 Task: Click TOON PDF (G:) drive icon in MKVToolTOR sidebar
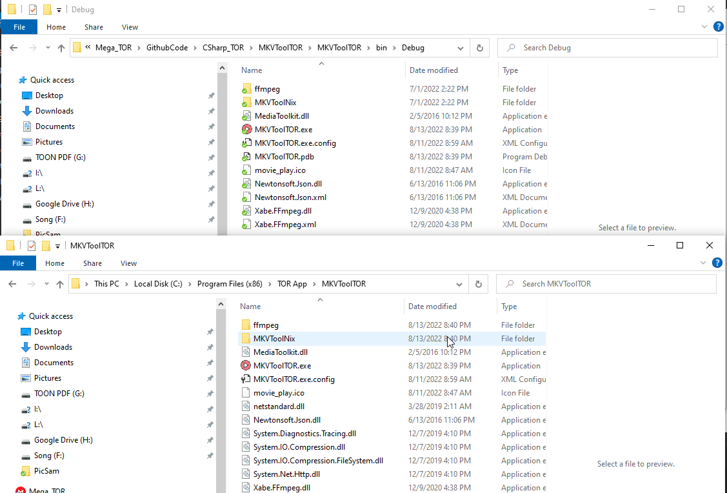coord(26,394)
